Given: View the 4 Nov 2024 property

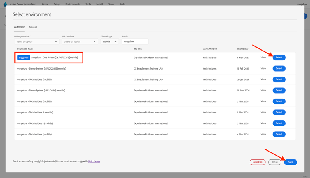Looking at the screenshot, I should pyautogui.click(x=263, y=134).
